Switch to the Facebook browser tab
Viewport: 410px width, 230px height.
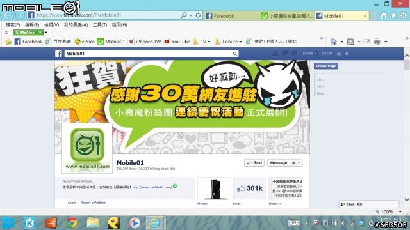(x=231, y=16)
